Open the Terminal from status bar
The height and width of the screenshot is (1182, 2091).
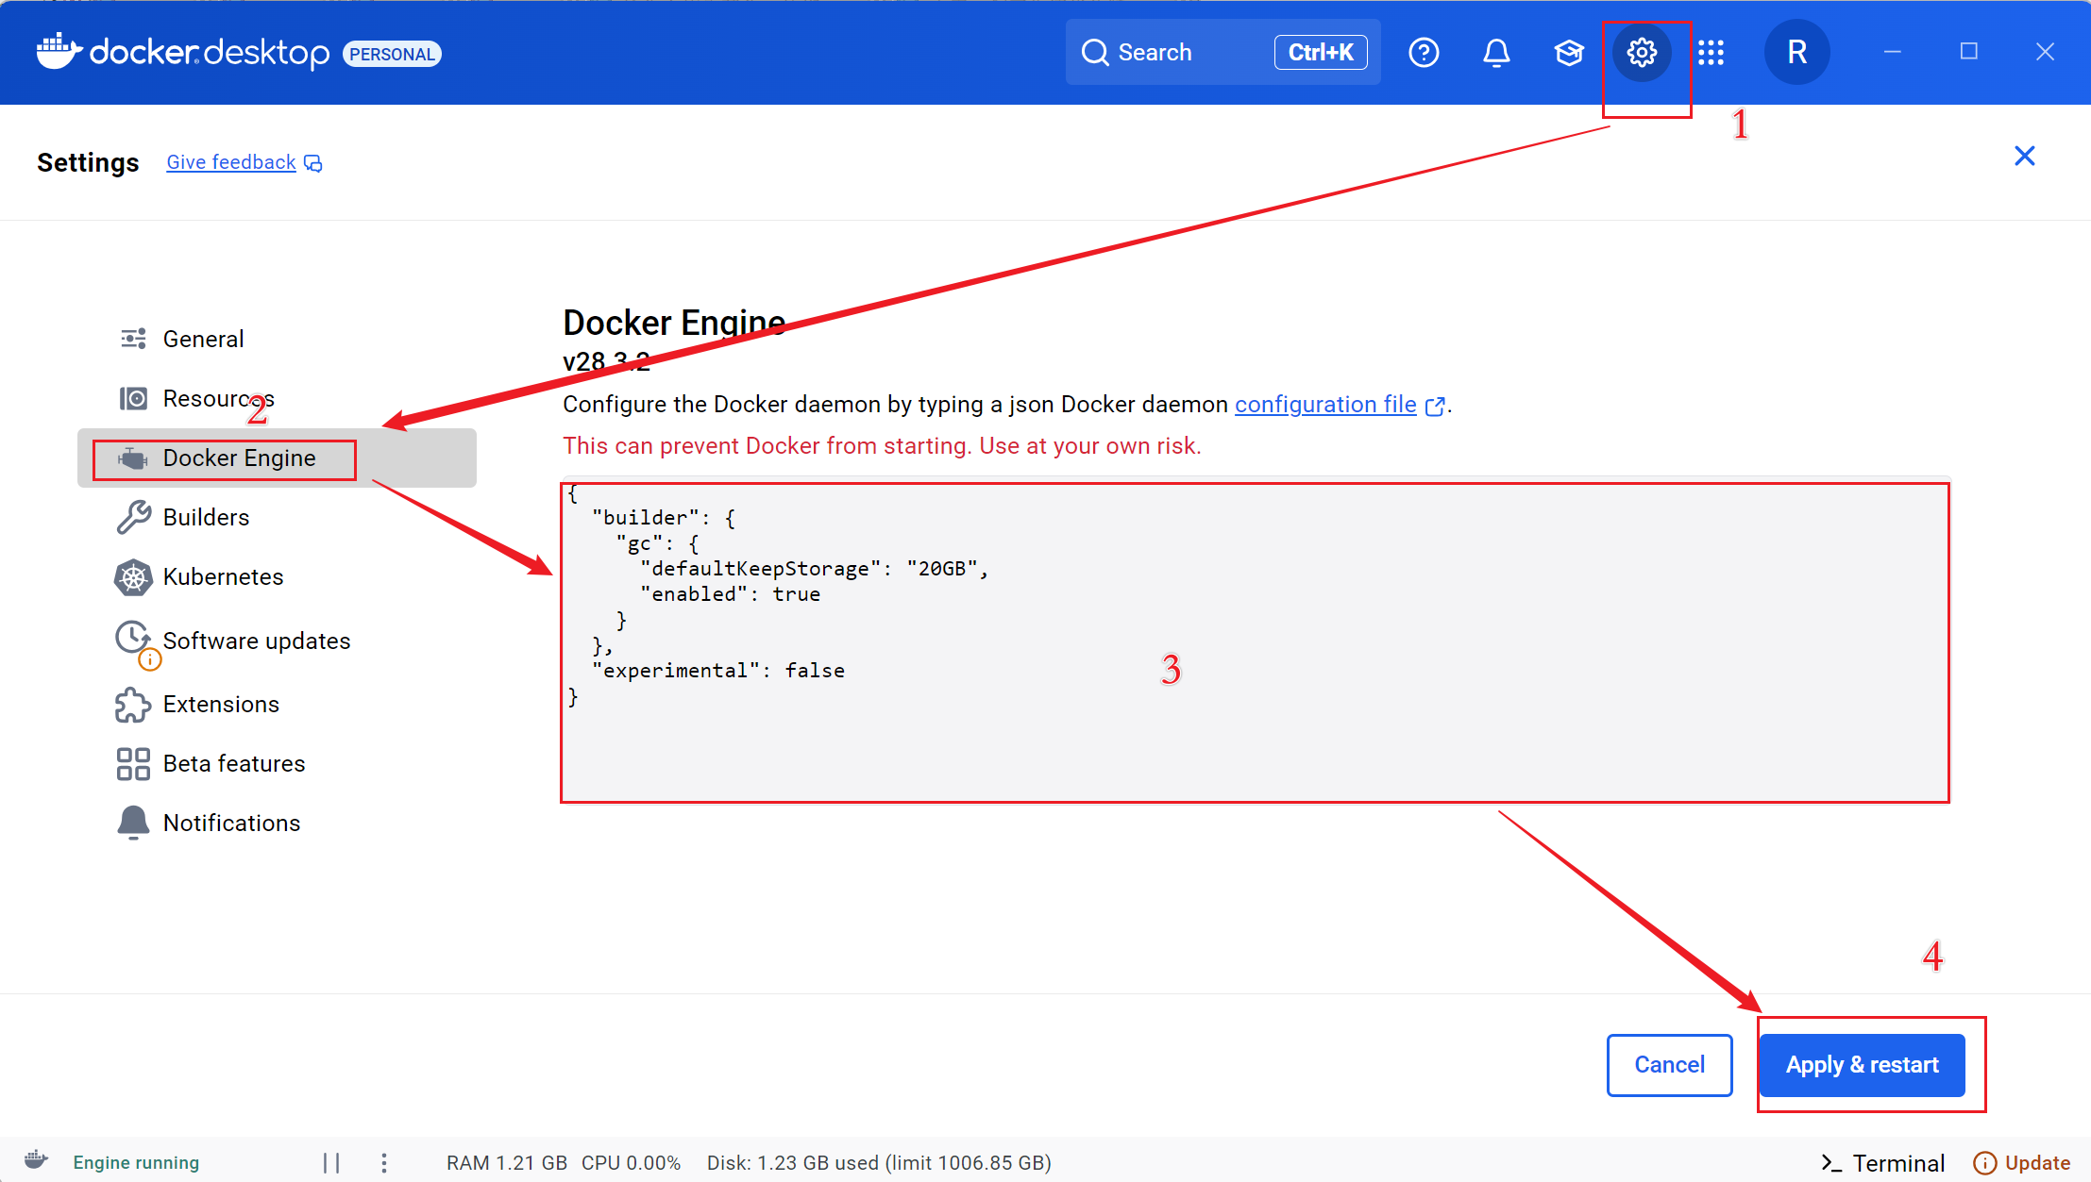pyautogui.click(x=1882, y=1163)
